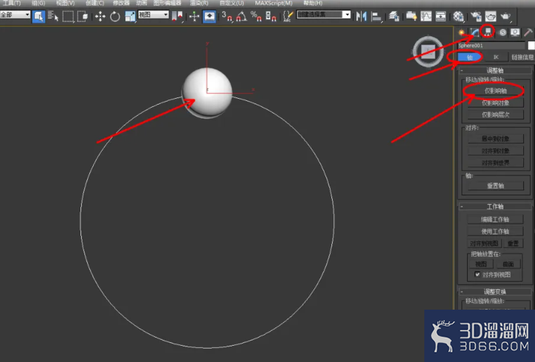This screenshot has height=362, width=535.
Task: Open the Schematic View icon
Action: 441,16
